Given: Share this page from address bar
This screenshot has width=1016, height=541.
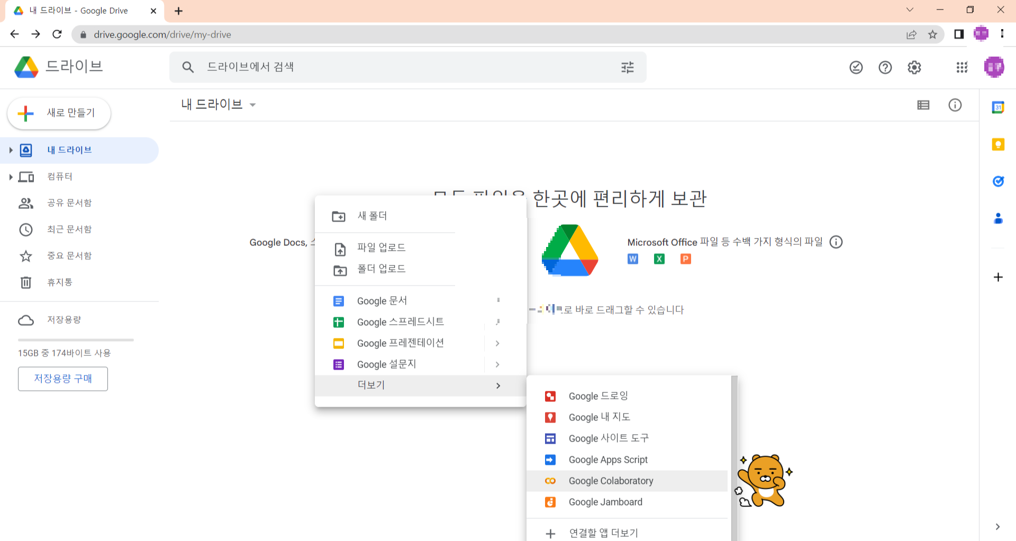Looking at the screenshot, I should pos(911,34).
